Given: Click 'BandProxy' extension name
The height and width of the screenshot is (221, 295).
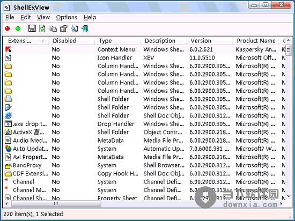Looking at the screenshot, I should (x=27, y=165).
